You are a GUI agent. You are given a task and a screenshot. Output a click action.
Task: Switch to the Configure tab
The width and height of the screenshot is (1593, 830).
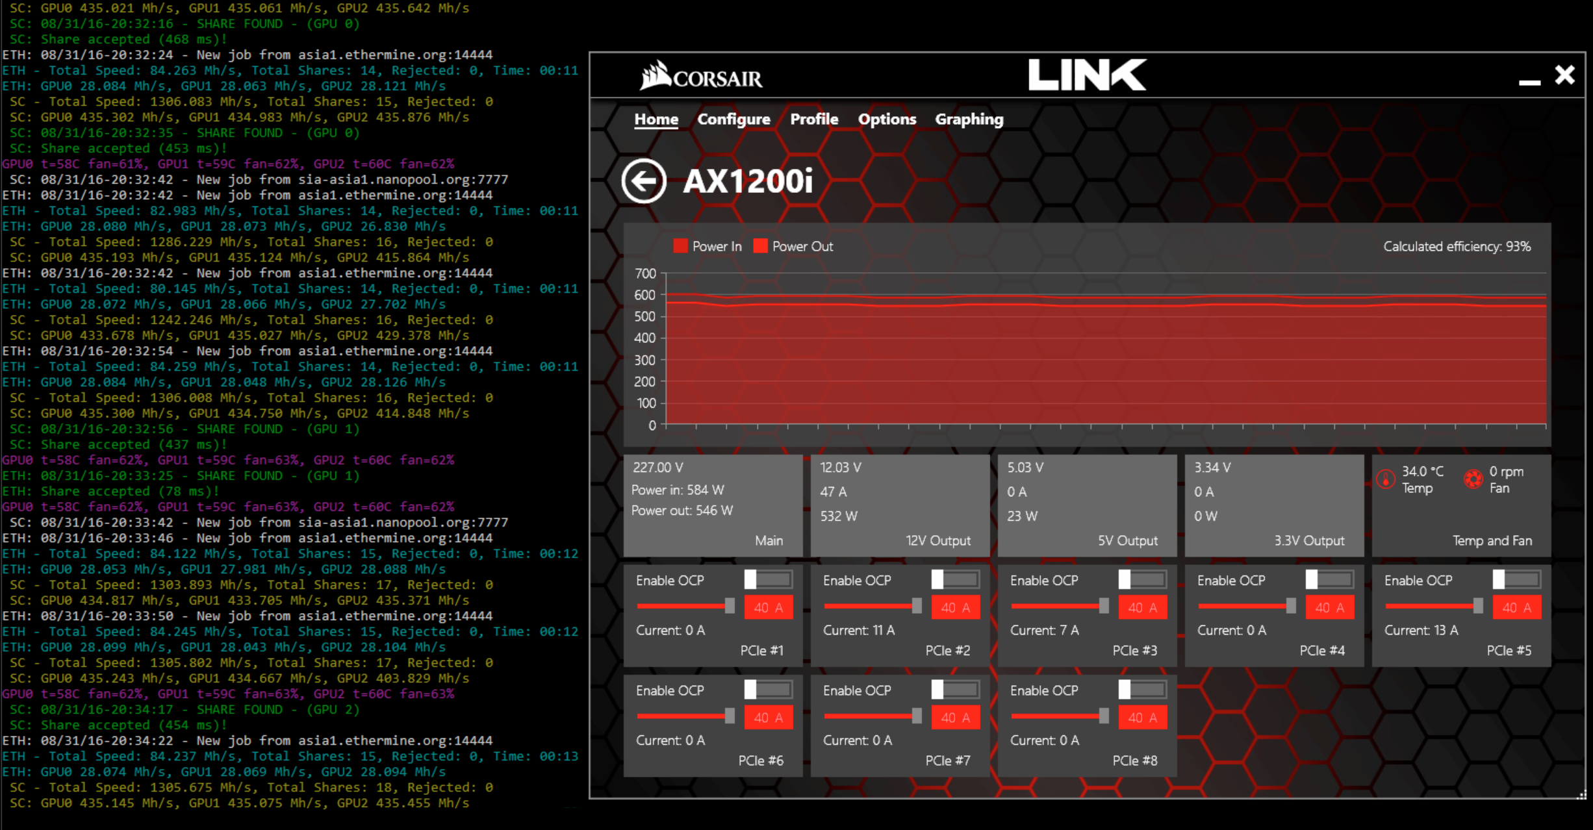pos(733,119)
